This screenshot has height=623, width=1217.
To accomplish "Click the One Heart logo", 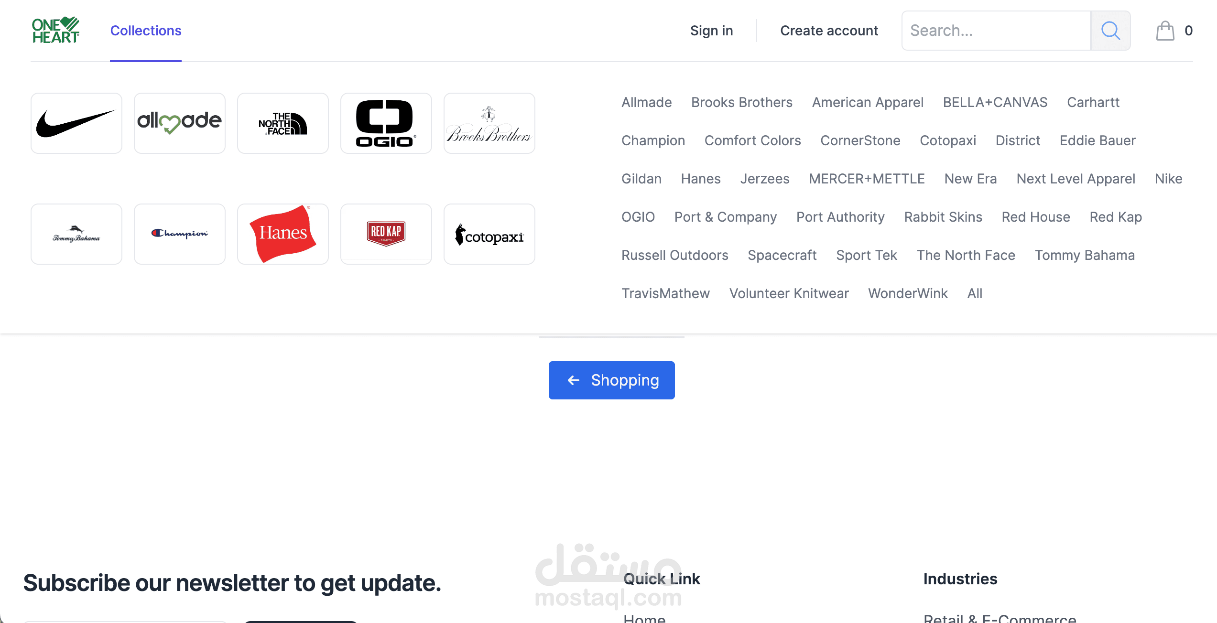I will coord(55,31).
